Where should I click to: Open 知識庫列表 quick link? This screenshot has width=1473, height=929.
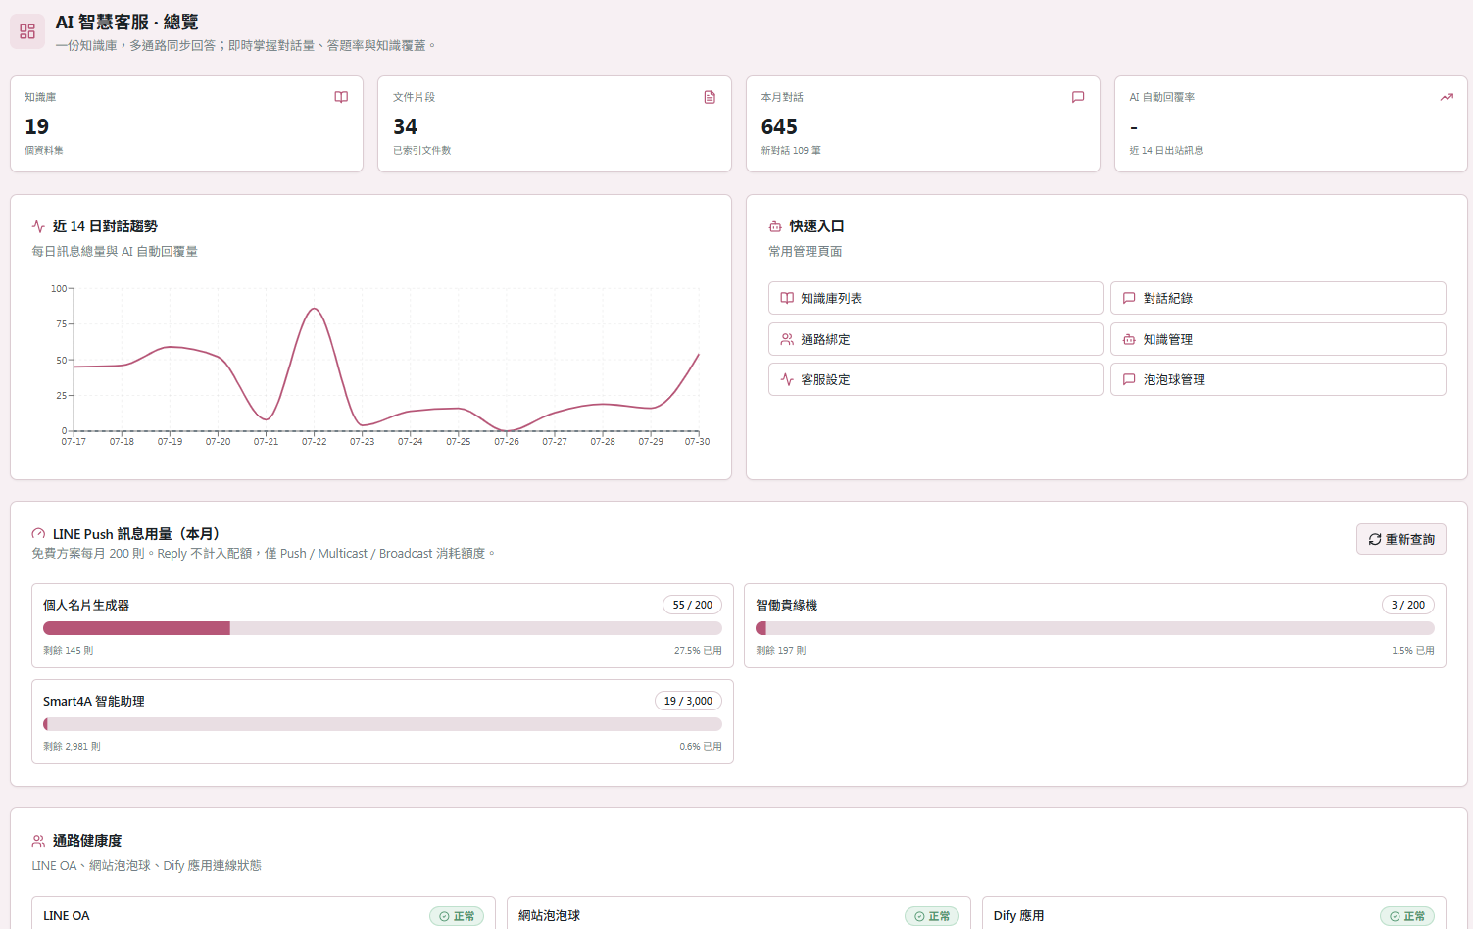pyautogui.click(x=936, y=298)
